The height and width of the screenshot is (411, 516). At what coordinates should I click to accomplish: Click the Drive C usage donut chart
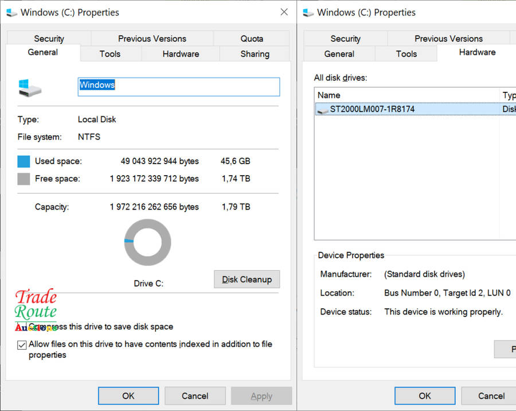[x=147, y=242]
